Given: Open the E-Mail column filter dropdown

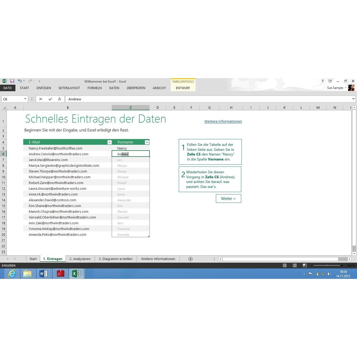Looking at the screenshot, I should pos(110,142).
